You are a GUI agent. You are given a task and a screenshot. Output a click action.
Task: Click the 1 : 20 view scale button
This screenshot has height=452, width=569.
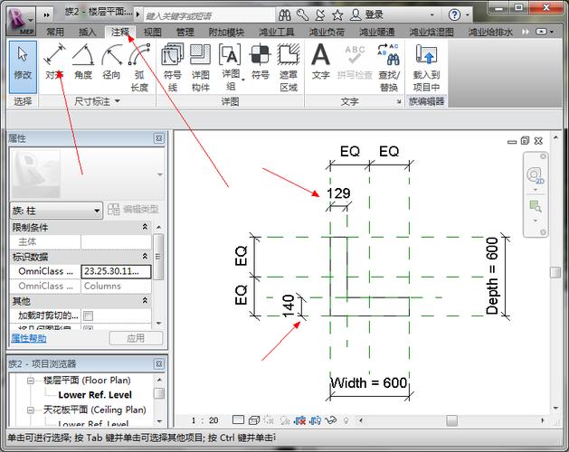pos(205,420)
